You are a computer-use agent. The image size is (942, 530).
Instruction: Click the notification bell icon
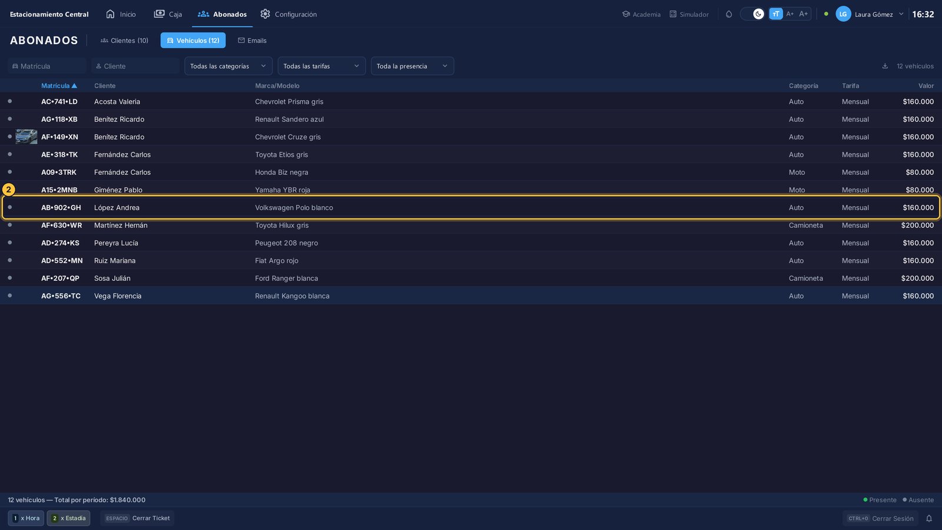point(929,518)
